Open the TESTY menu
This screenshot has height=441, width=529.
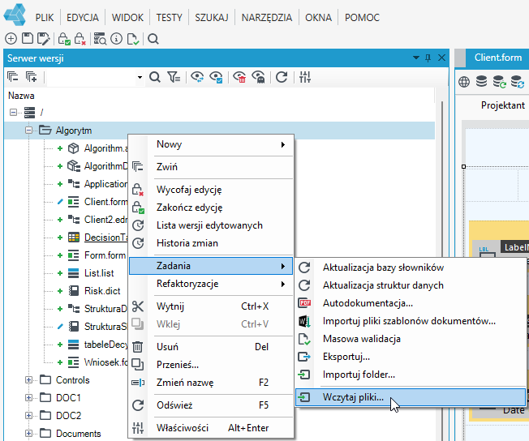(169, 17)
